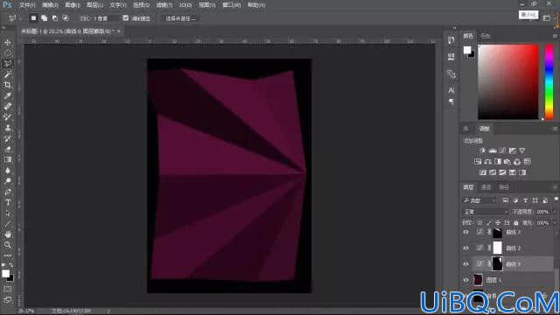This screenshot has height=315, width=560.
Task: Open the Color panel flyout menu
Action: (555, 36)
